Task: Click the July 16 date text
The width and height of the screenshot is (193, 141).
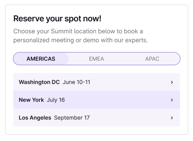Action: (x=56, y=100)
